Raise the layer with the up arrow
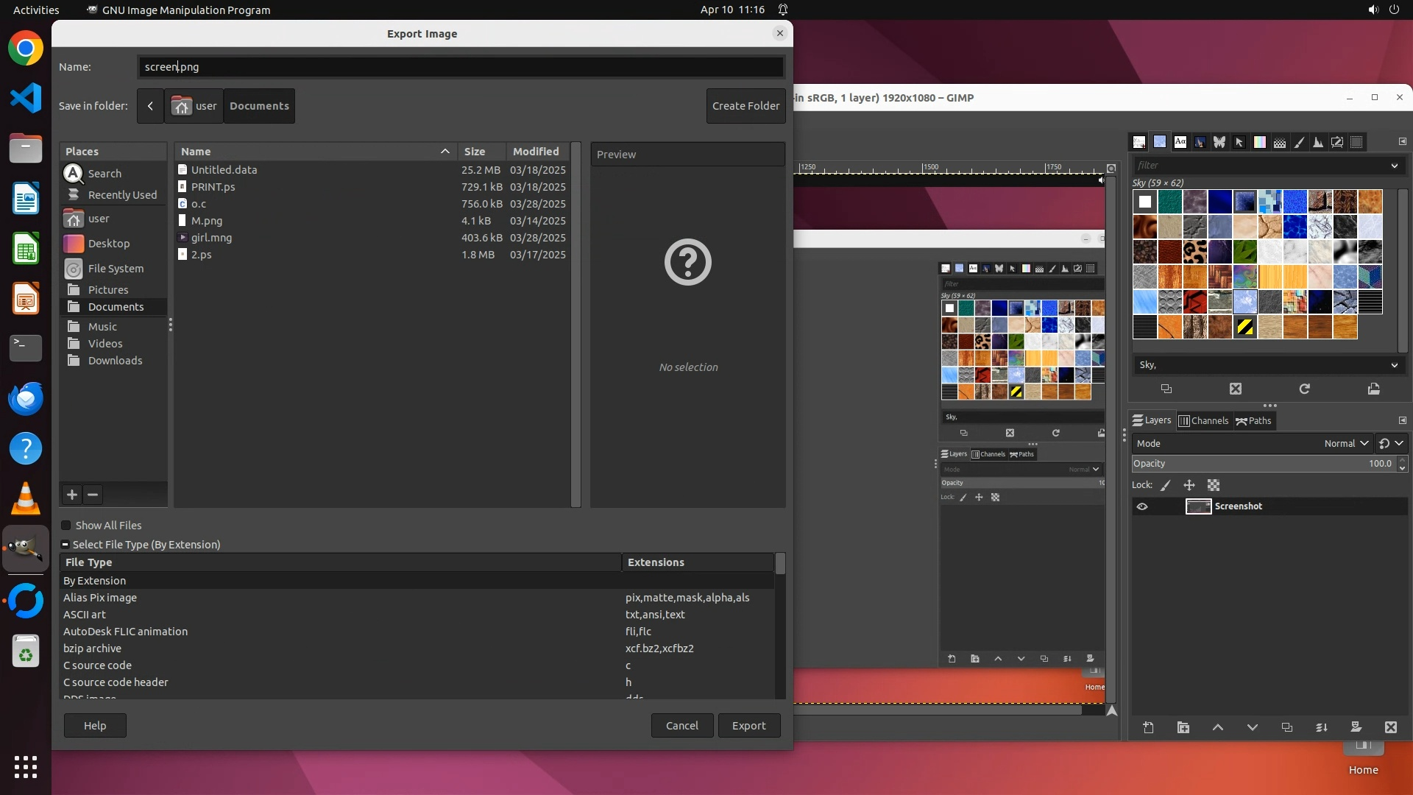1413x795 pixels. (x=1217, y=727)
